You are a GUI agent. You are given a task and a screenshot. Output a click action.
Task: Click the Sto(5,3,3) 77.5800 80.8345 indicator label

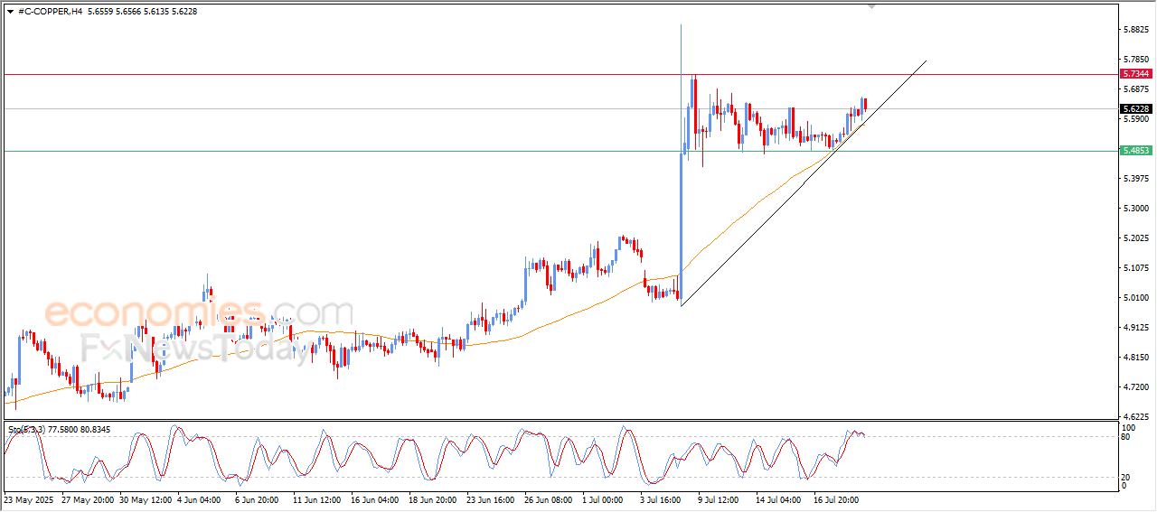point(59,430)
